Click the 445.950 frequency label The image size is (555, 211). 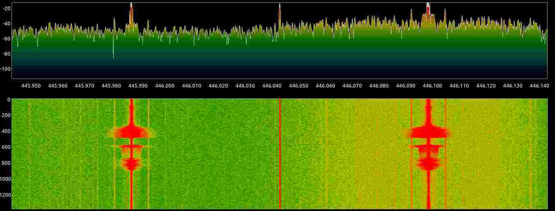(x=31, y=86)
